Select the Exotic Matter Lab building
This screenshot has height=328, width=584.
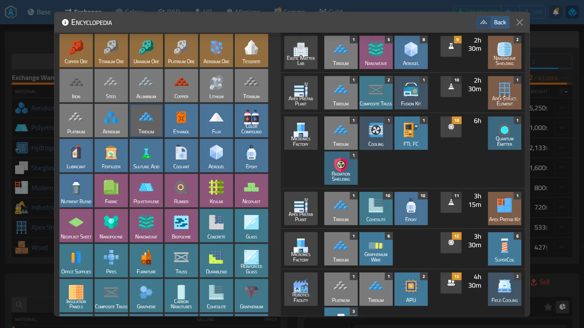(x=301, y=52)
